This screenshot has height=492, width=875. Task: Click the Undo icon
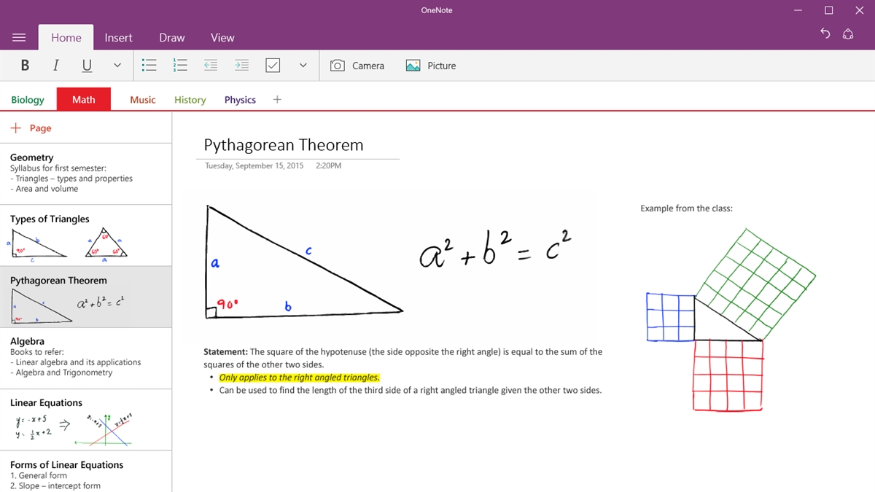point(825,34)
